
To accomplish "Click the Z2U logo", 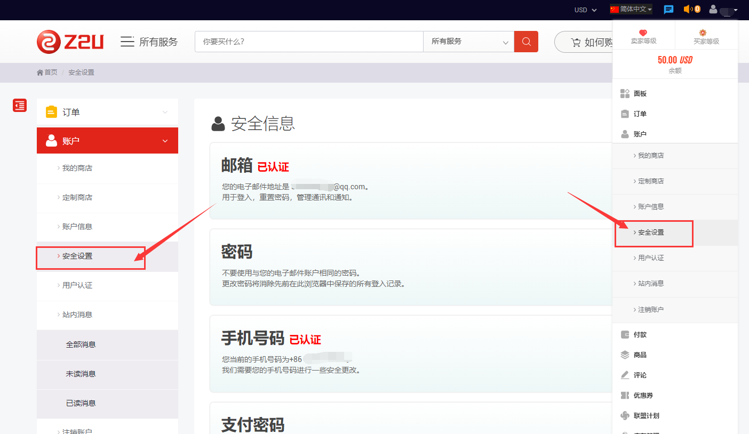I will pos(70,42).
